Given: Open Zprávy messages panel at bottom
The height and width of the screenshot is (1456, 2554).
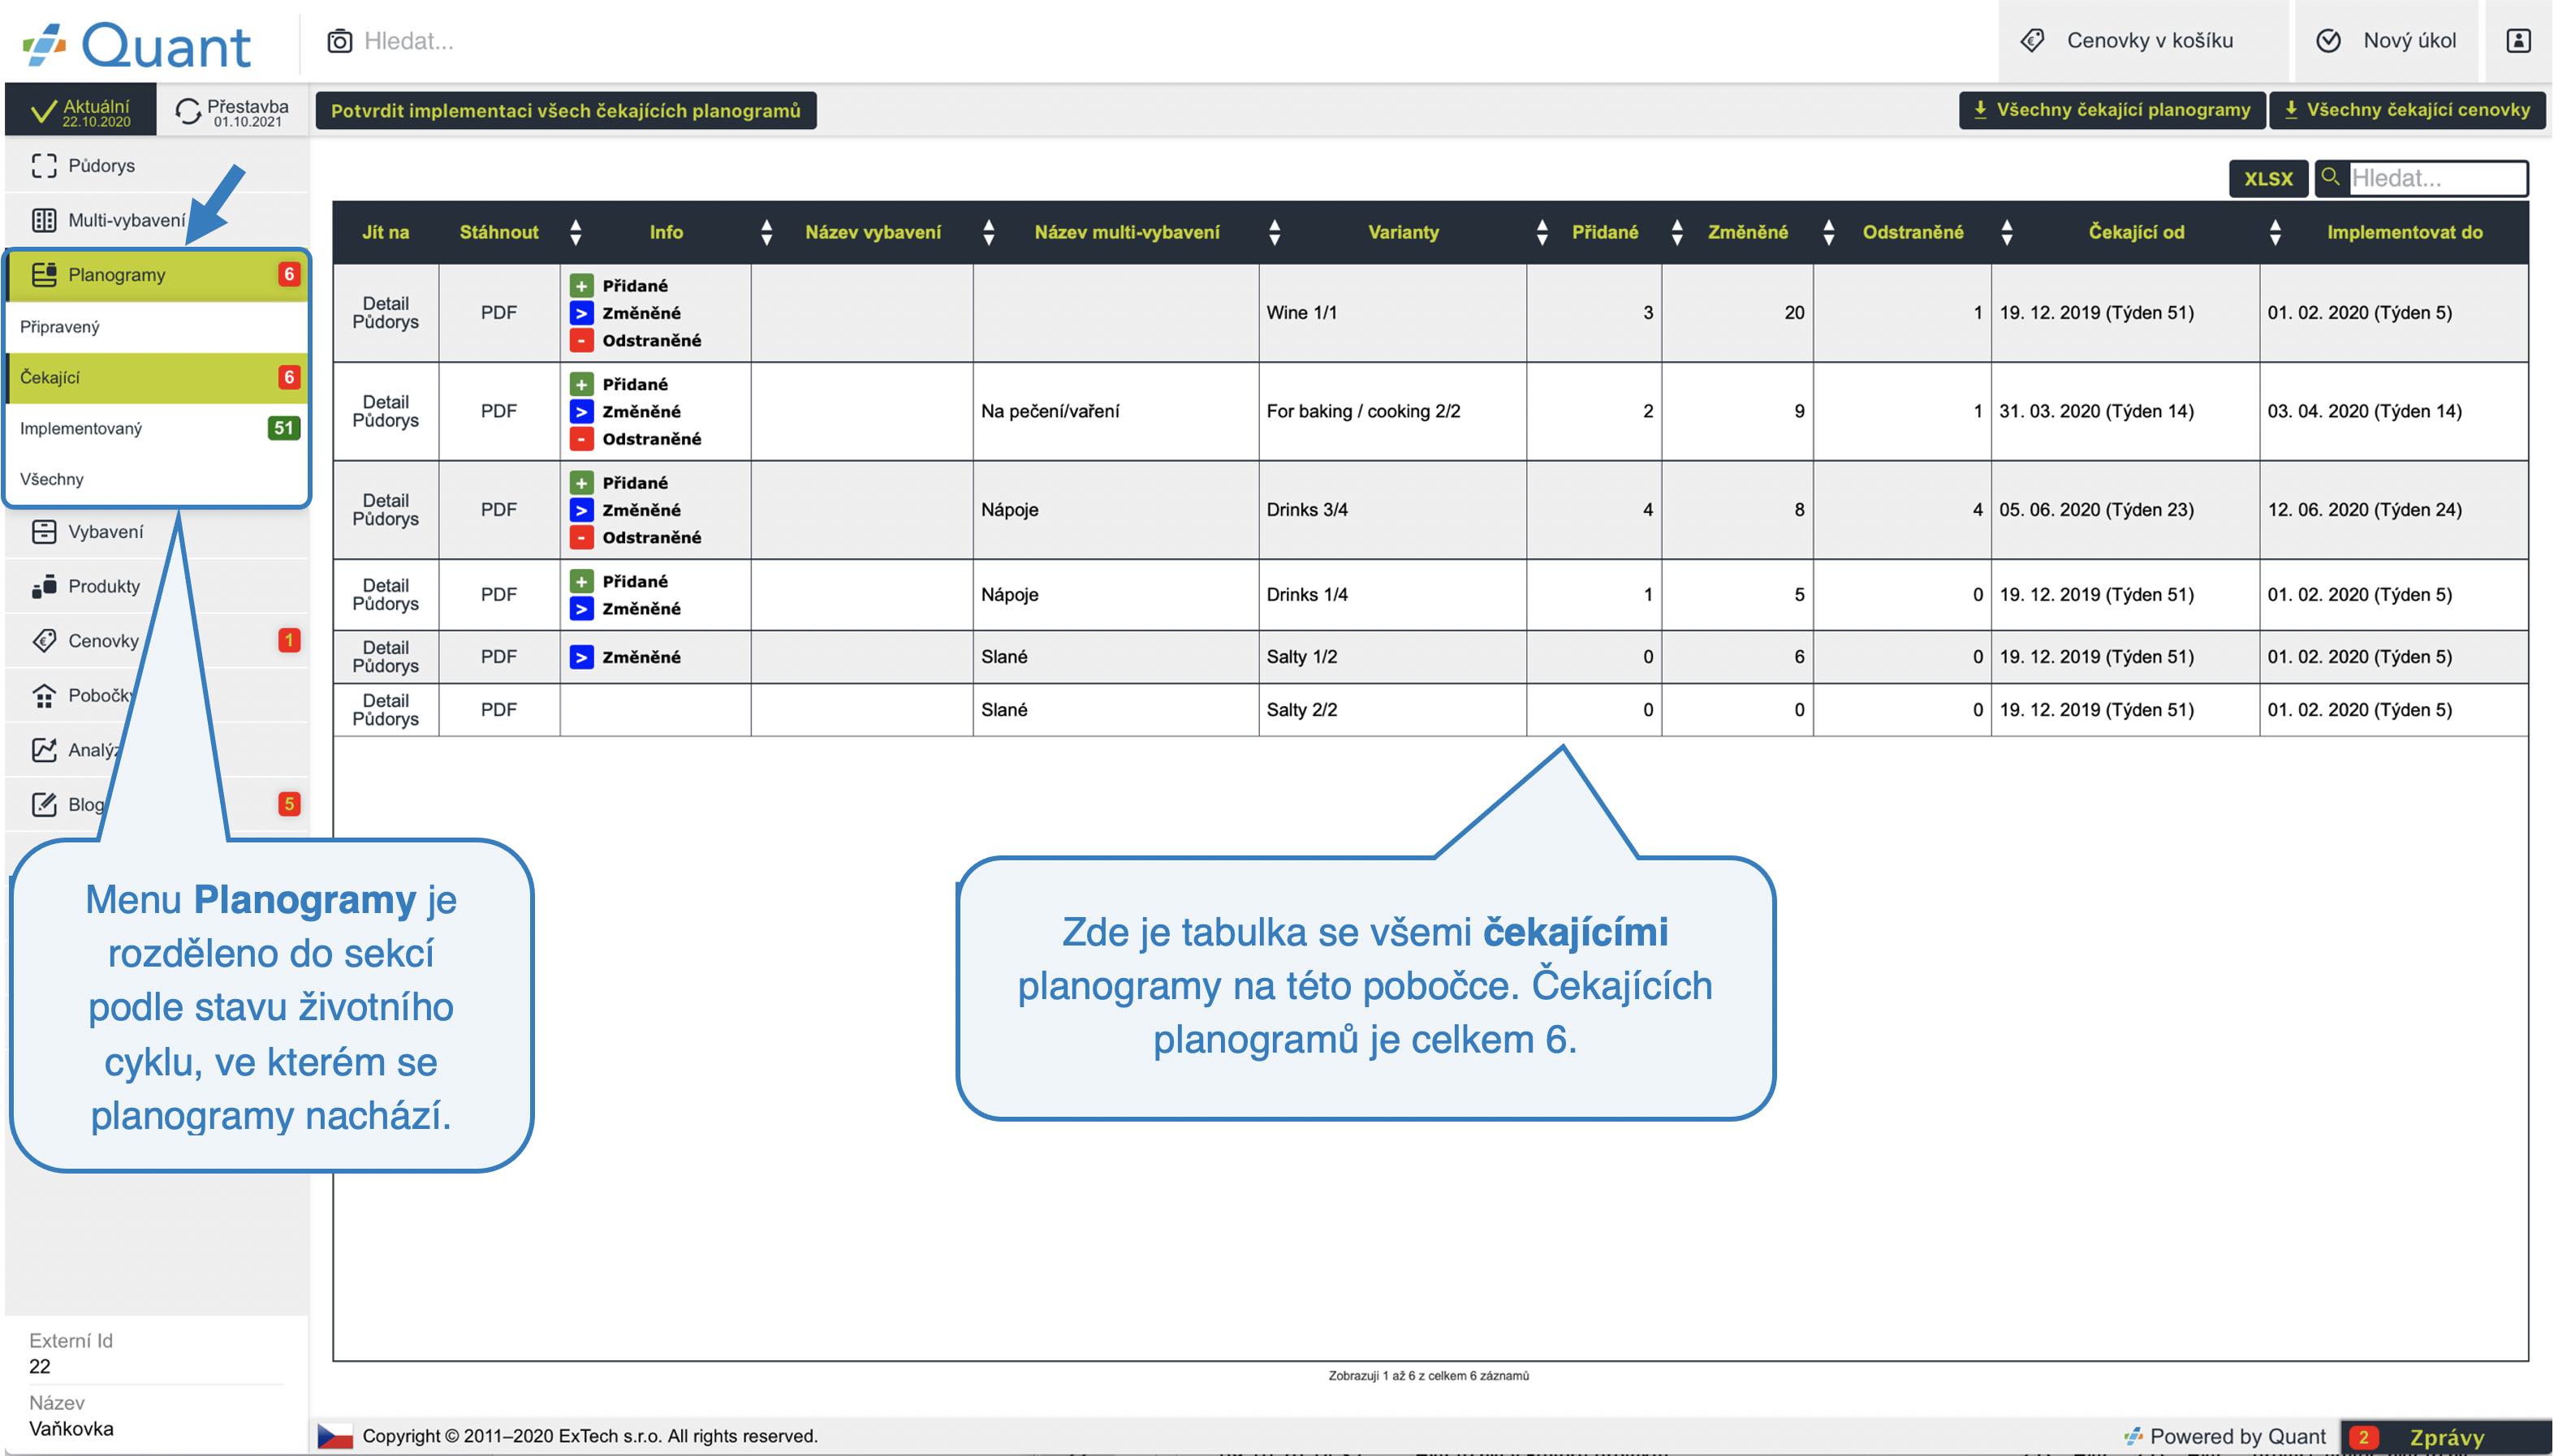Looking at the screenshot, I should [2446, 1437].
